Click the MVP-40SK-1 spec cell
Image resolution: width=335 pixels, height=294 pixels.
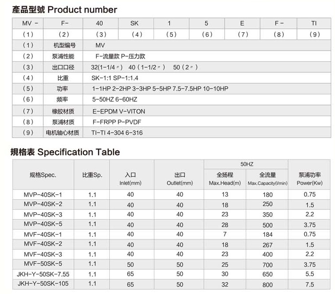point(43,194)
